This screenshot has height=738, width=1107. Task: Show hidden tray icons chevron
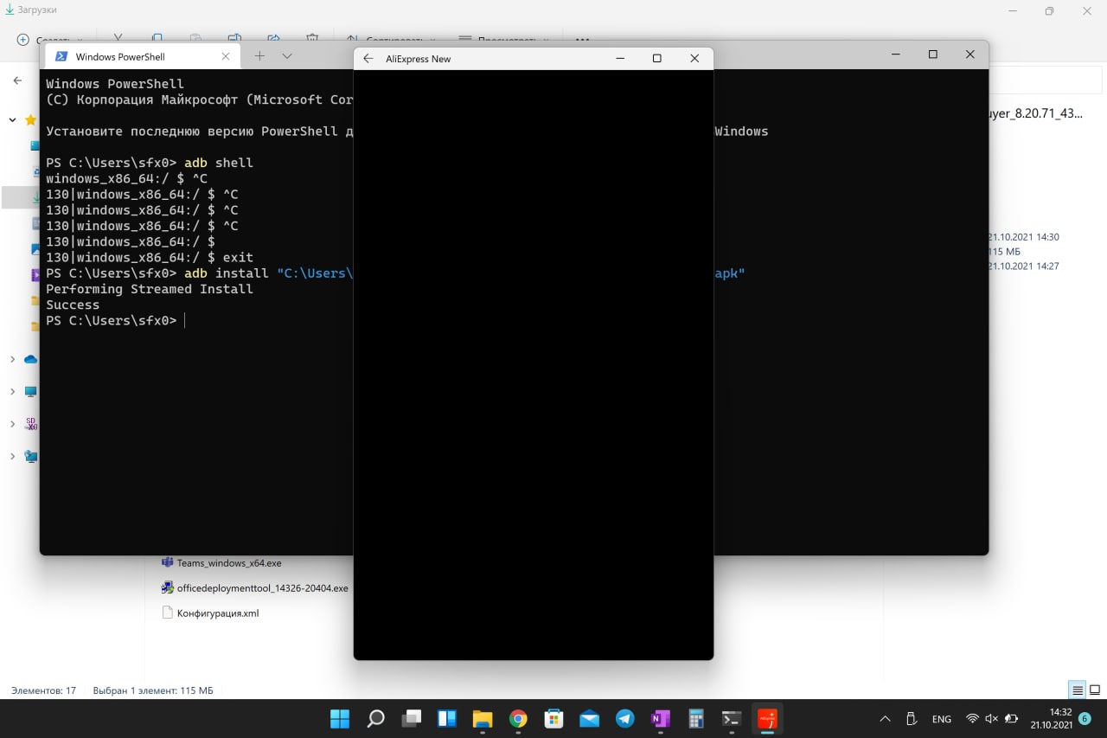(x=885, y=719)
